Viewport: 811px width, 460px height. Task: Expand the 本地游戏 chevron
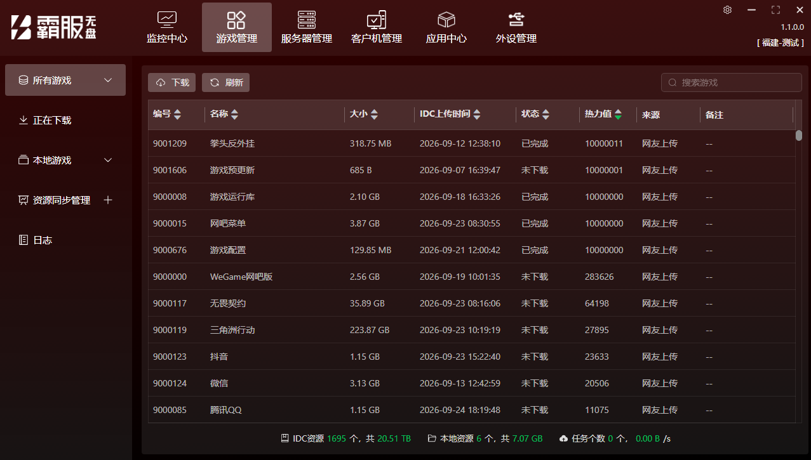[x=108, y=160]
